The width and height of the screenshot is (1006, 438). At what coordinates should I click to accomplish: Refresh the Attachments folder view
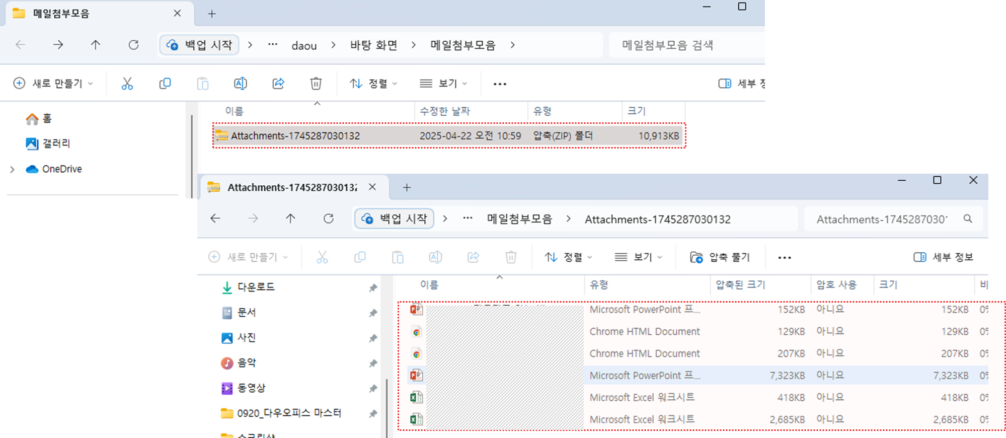[329, 218]
